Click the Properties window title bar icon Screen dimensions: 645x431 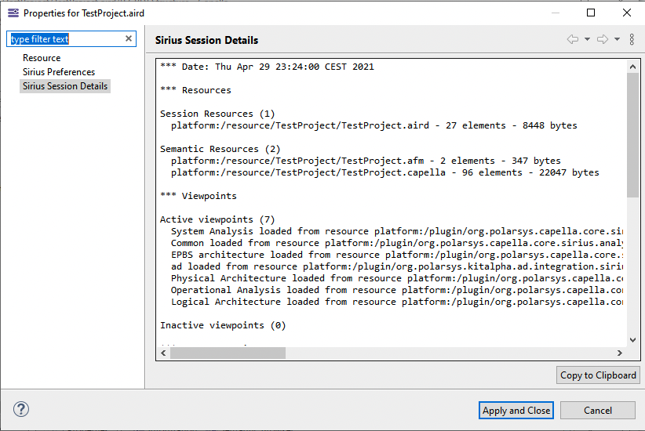[x=13, y=13]
